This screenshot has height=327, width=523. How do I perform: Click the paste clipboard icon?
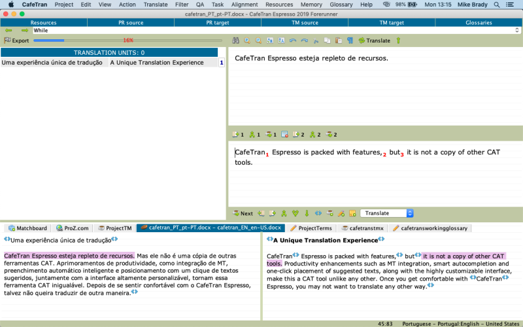(x=338, y=41)
